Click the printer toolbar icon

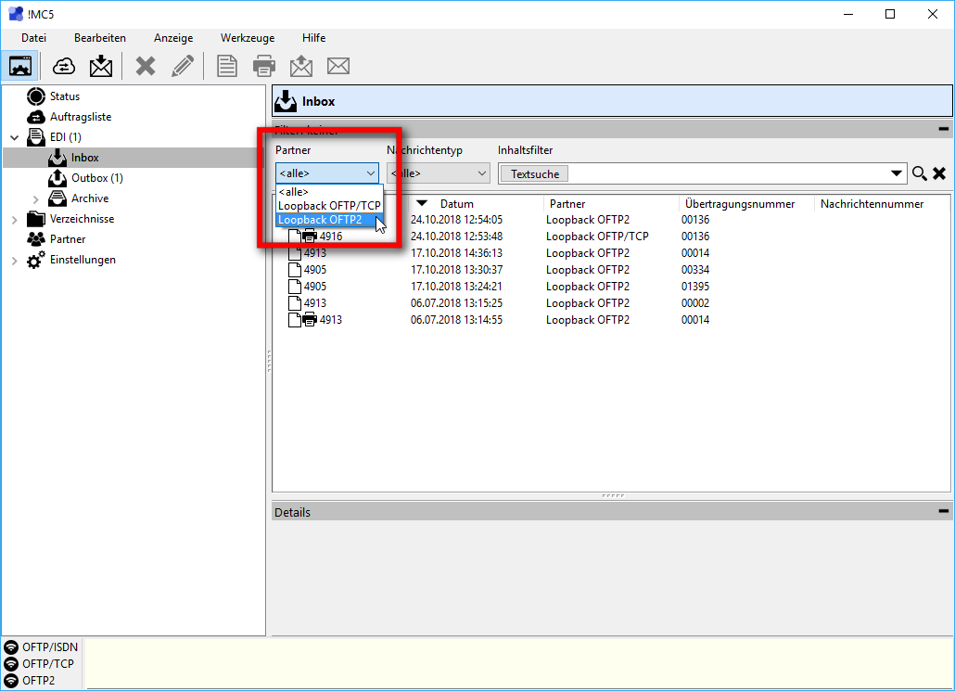264,66
